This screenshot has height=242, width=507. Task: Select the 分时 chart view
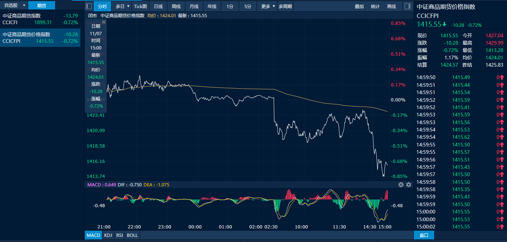coord(102,6)
